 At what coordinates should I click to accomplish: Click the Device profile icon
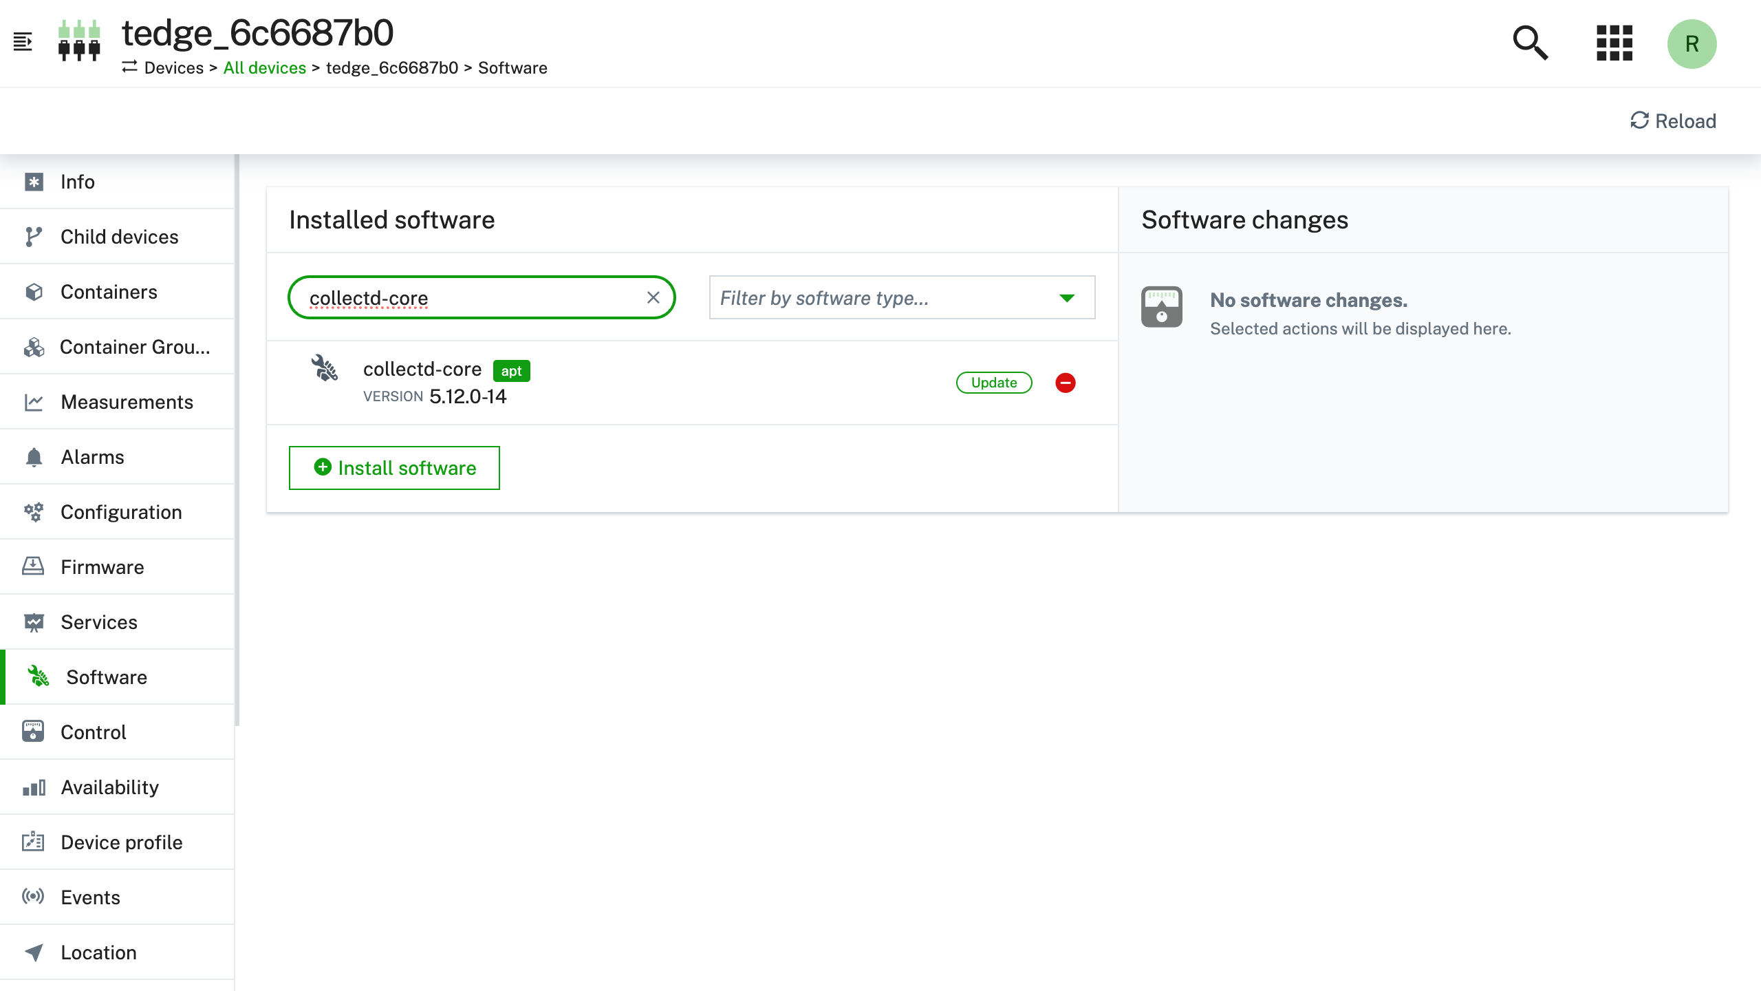tap(33, 842)
